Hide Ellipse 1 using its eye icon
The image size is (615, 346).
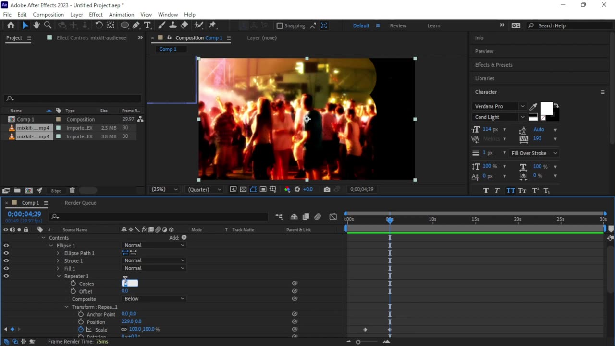pos(6,245)
